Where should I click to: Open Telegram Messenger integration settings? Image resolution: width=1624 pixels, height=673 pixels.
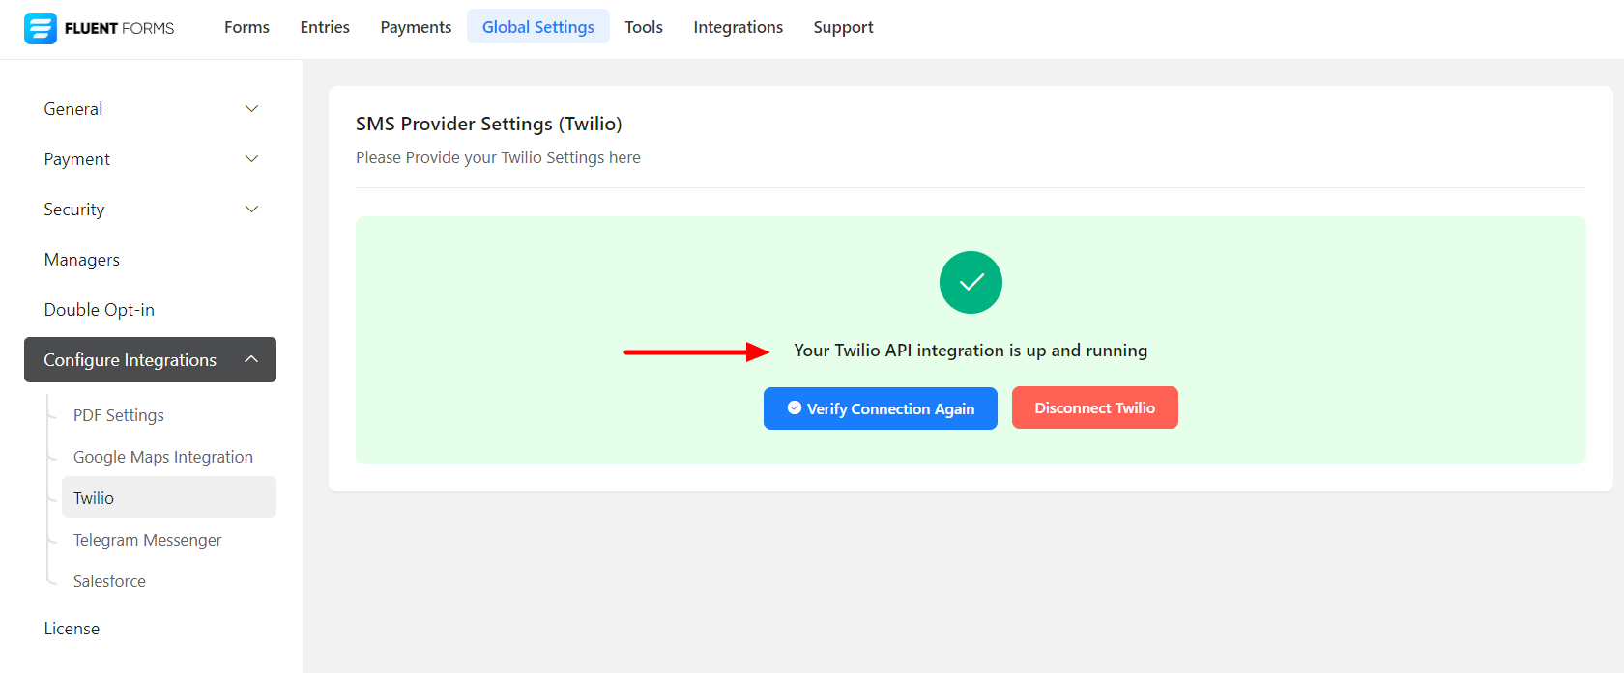tap(148, 540)
